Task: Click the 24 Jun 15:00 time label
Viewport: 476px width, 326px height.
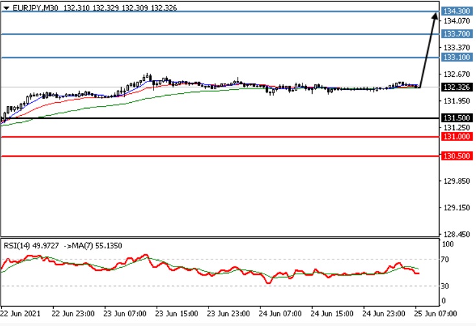Action: (332, 314)
